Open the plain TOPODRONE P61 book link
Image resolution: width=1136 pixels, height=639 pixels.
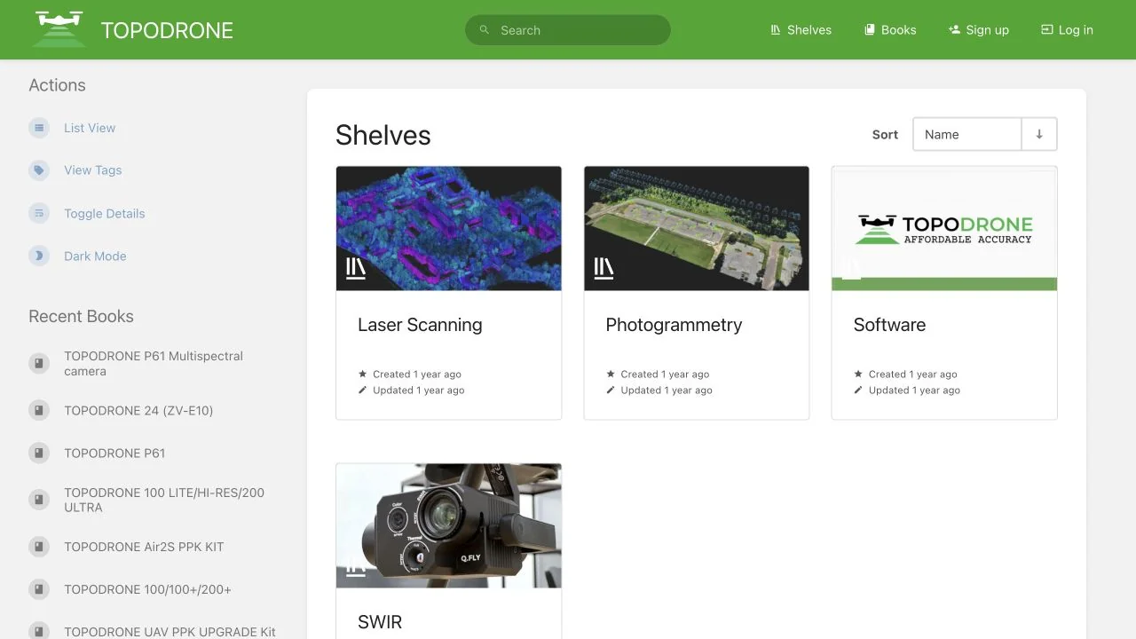(114, 453)
